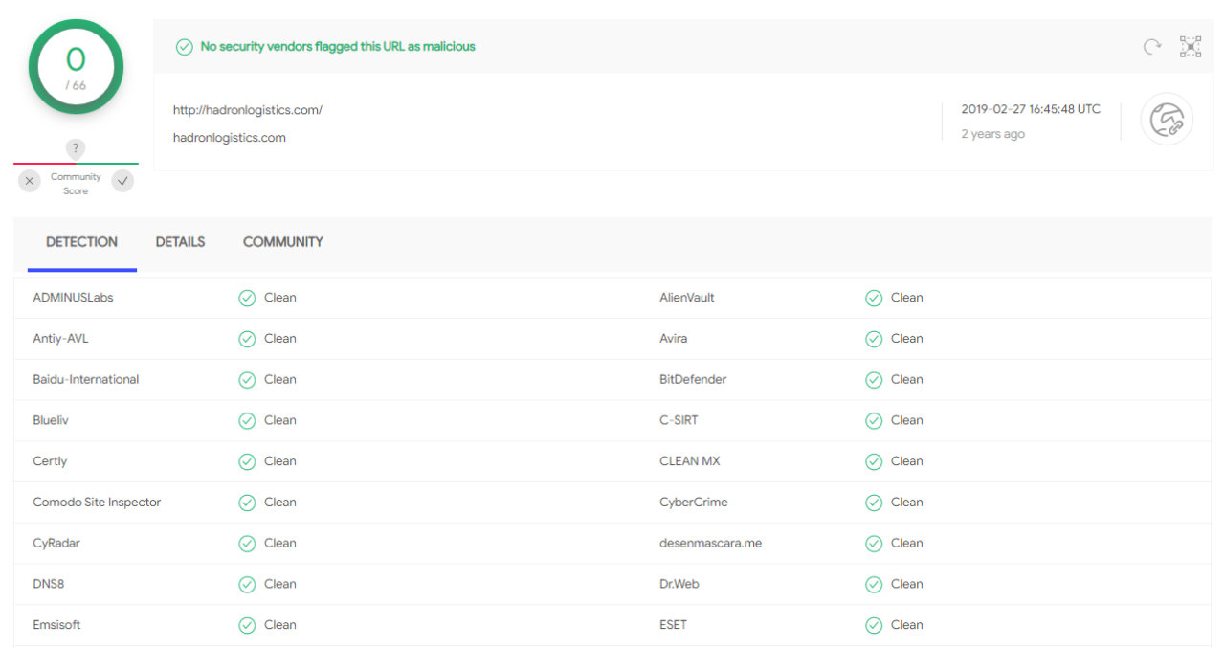Click the 'No security vendors flagged' message
This screenshot has height=648, width=1225.
[x=338, y=47]
